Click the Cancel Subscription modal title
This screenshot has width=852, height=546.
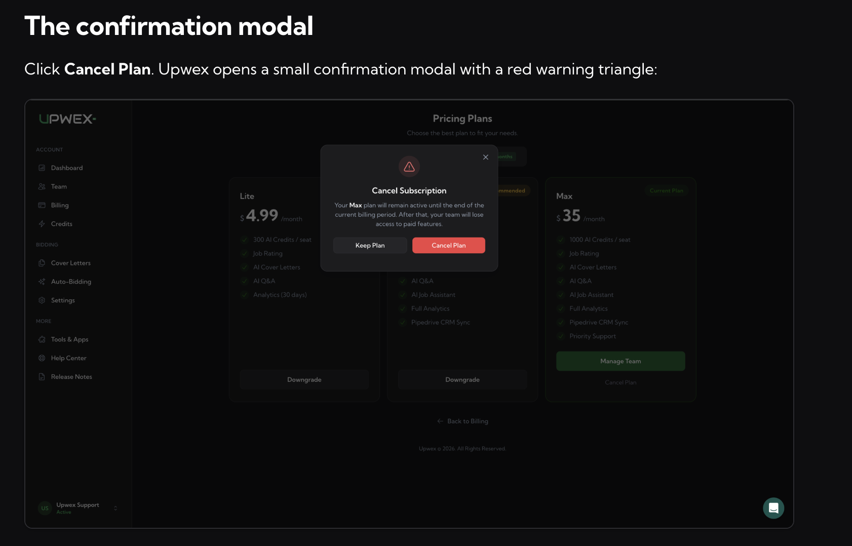409,190
